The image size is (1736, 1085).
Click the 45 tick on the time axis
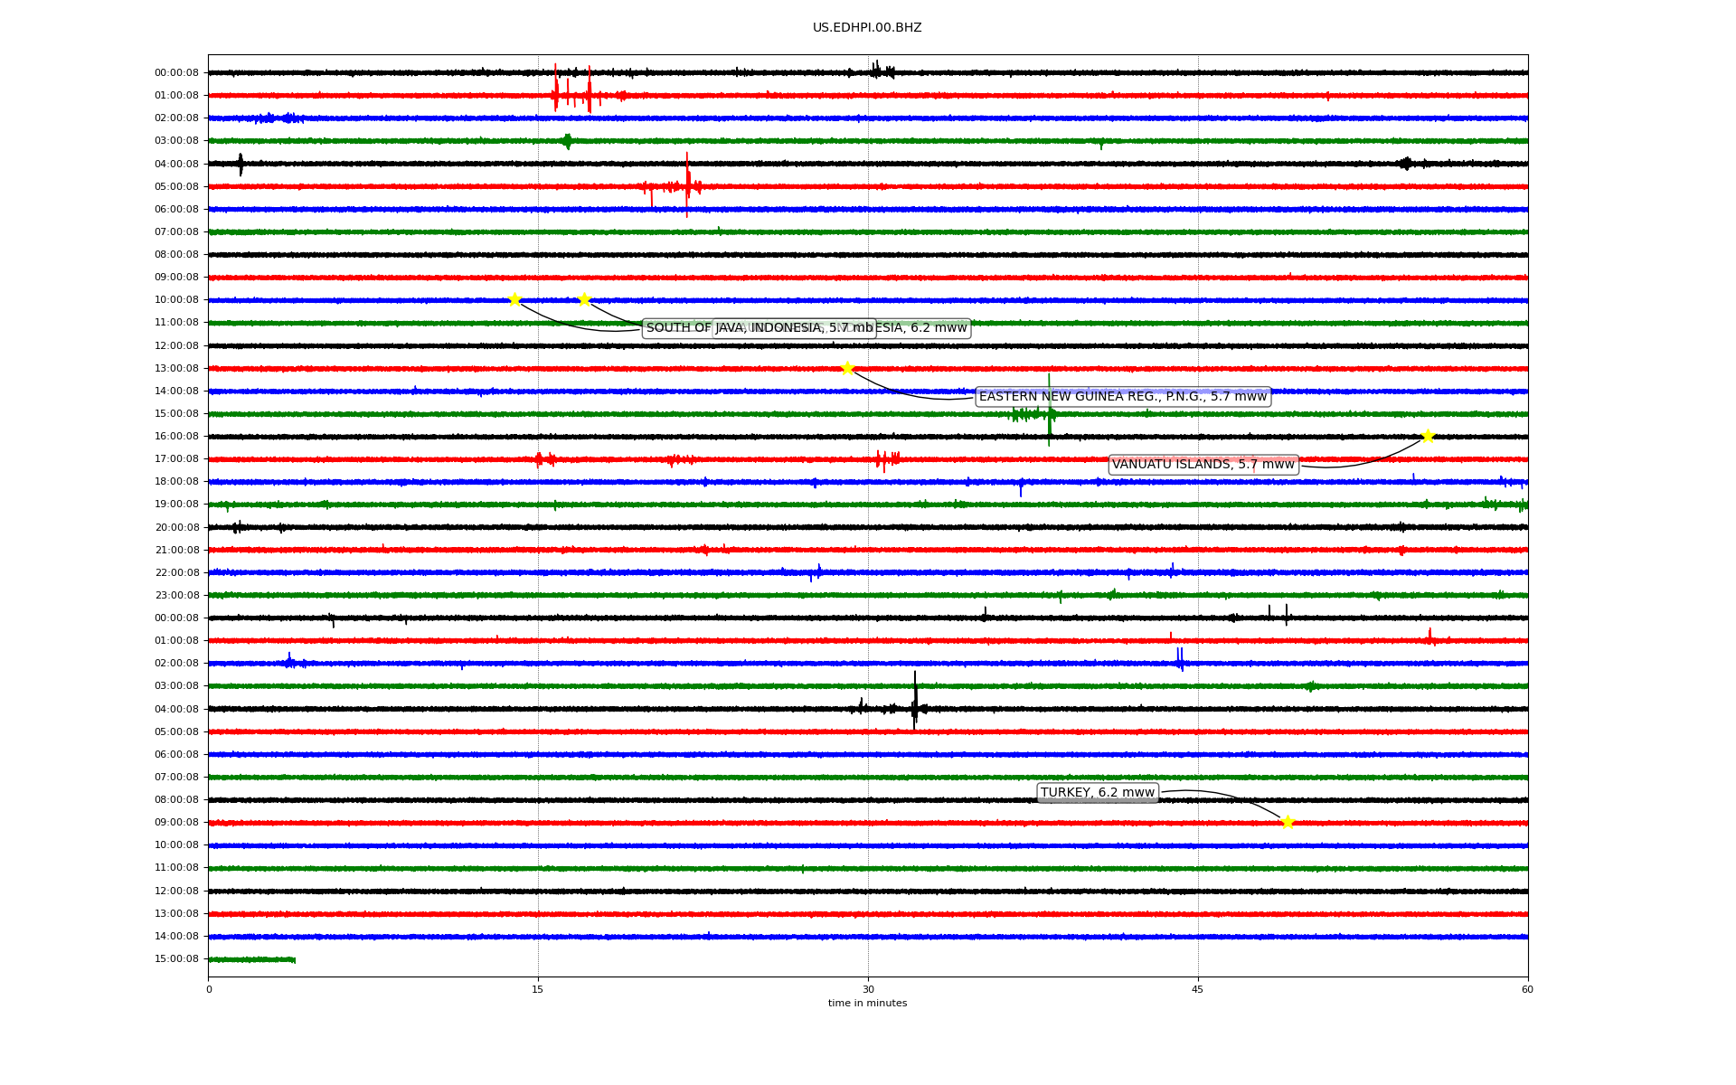pos(1198,989)
